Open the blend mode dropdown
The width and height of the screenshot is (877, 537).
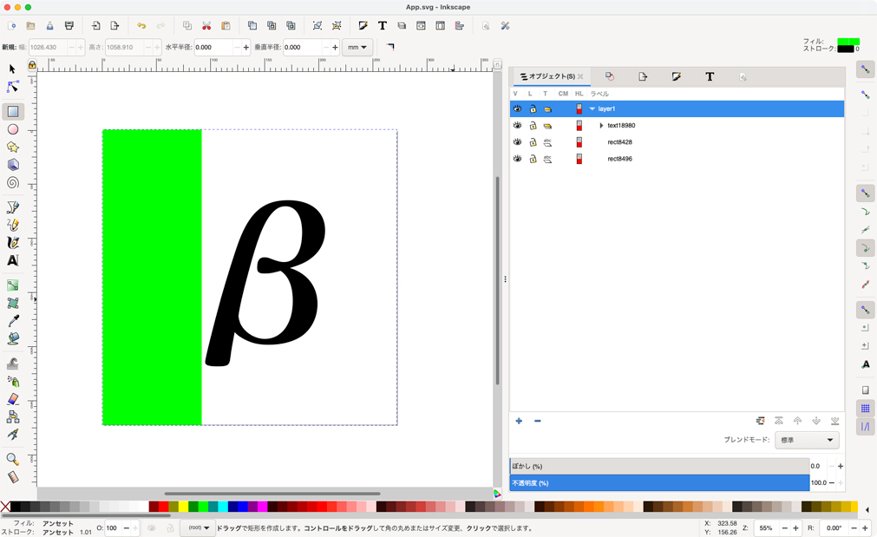coord(806,440)
